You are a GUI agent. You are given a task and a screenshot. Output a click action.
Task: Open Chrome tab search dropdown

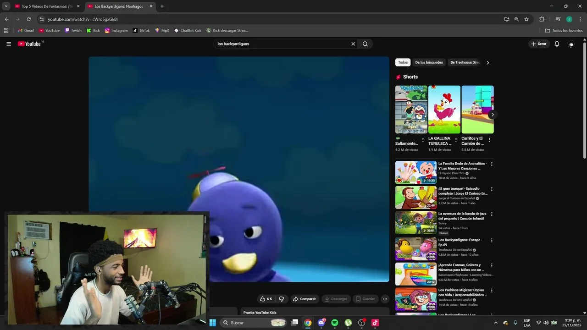pos(6,6)
